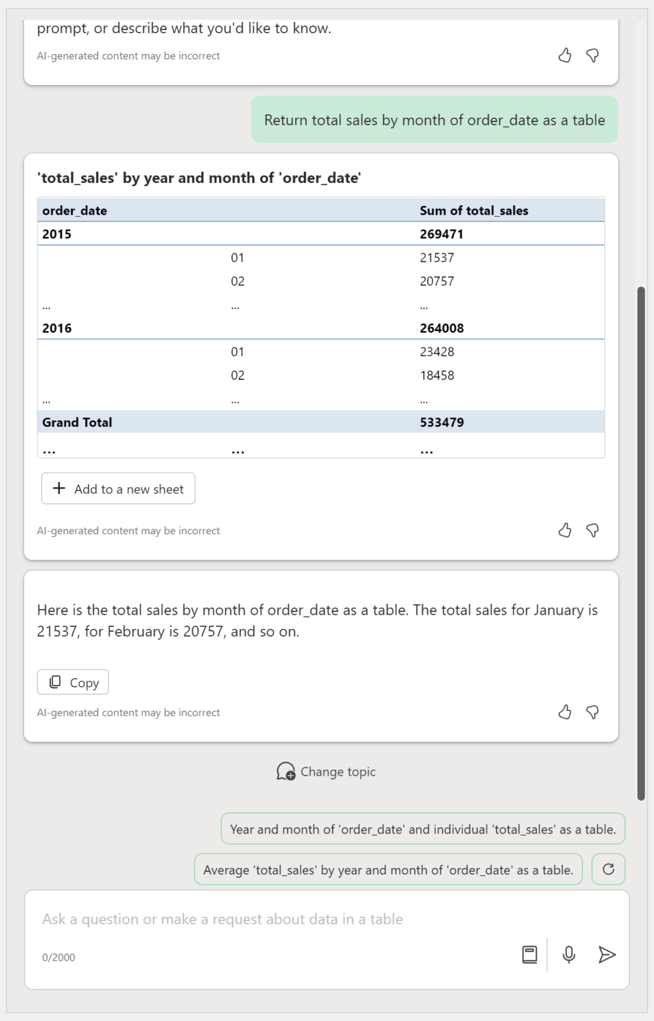Refresh the suggested prompts
This screenshot has width=654, height=1021.
point(608,869)
